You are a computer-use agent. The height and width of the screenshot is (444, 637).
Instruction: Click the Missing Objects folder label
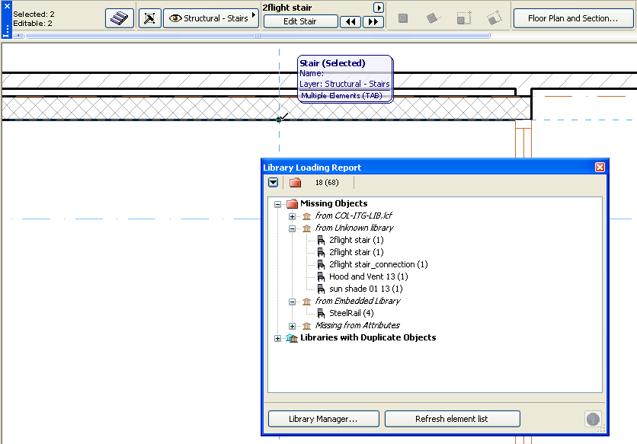pos(334,203)
